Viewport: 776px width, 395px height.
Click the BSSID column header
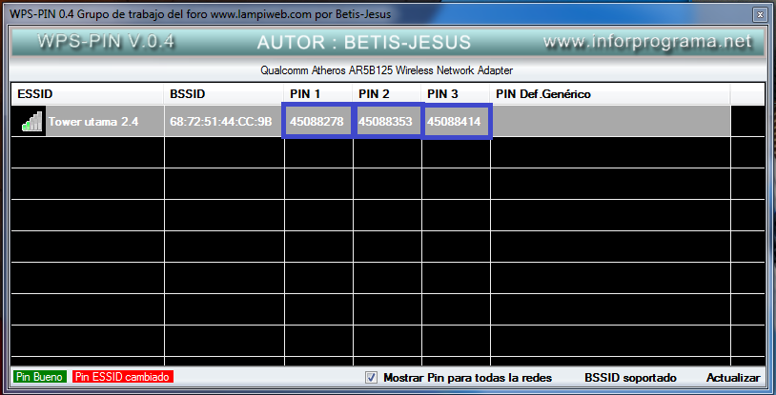pos(224,94)
